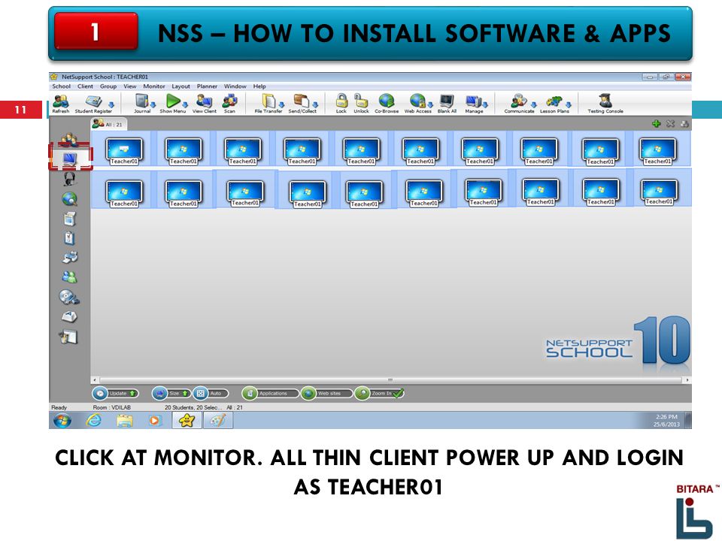Screen dimensions: 722x541
Task: Open the Help menu
Action: [x=259, y=86]
